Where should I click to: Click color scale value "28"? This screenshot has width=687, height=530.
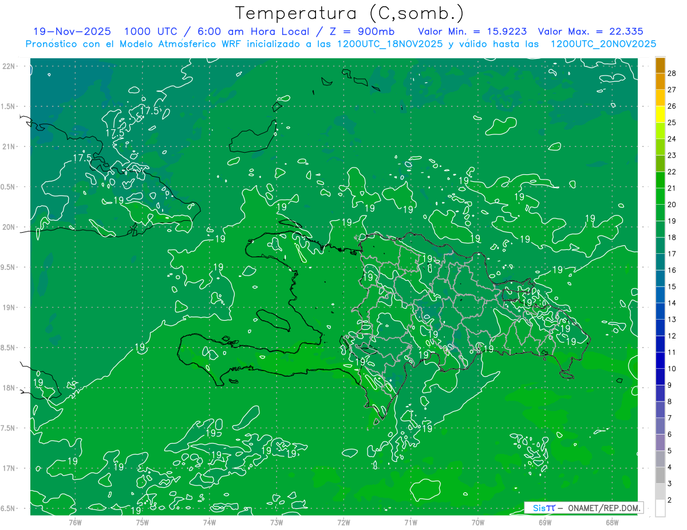click(672, 73)
